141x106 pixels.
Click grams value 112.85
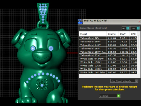[x=112, y=62]
